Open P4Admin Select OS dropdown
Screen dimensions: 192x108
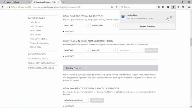pyautogui.click(x=103, y=50)
